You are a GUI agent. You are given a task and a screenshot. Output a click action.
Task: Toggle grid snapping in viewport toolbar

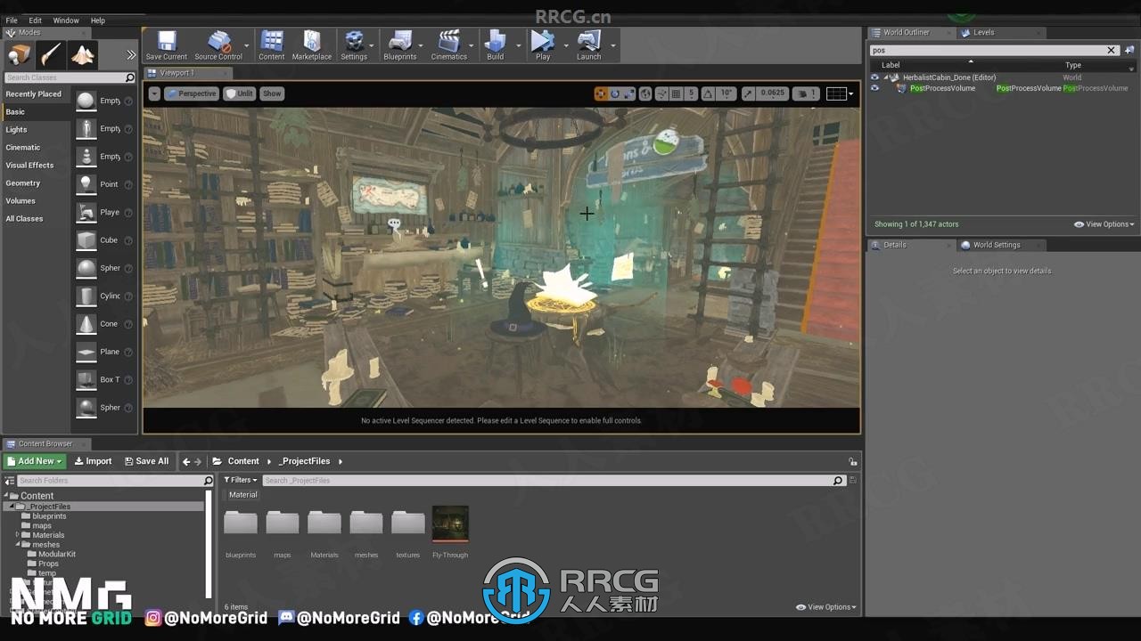676,93
